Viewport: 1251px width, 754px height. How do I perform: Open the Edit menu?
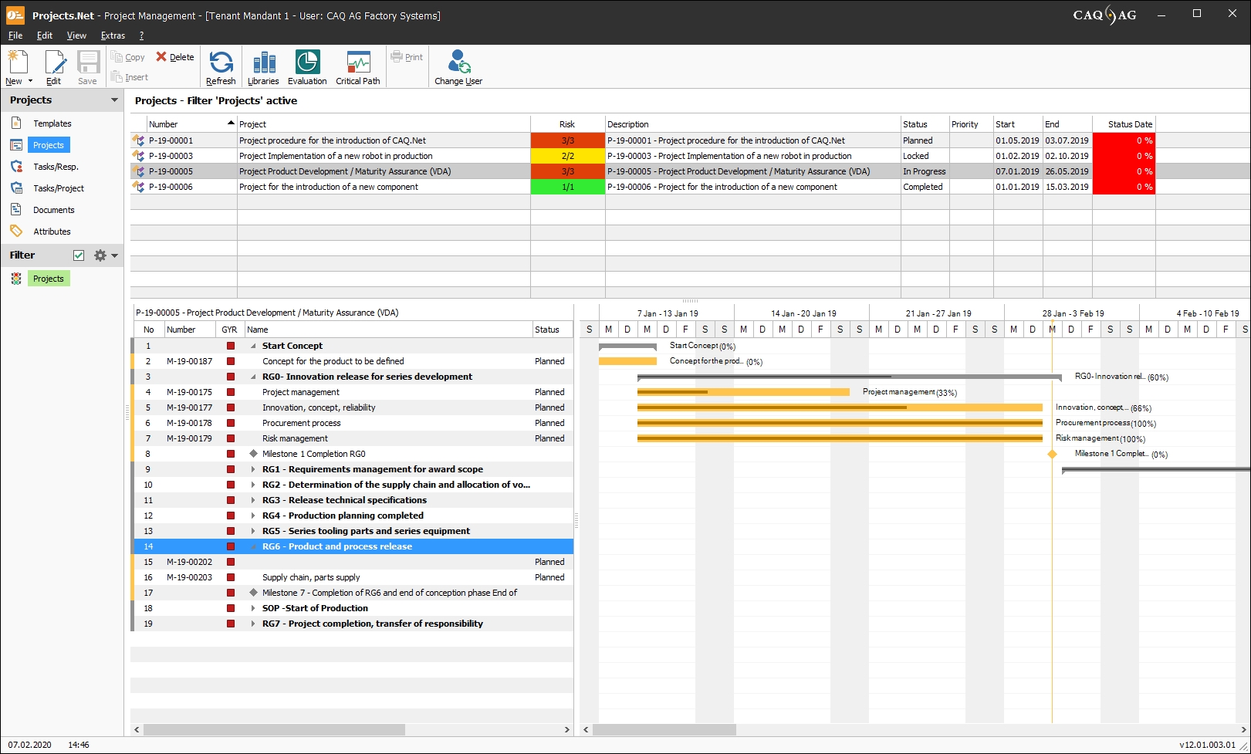click(x=45, y=36)
